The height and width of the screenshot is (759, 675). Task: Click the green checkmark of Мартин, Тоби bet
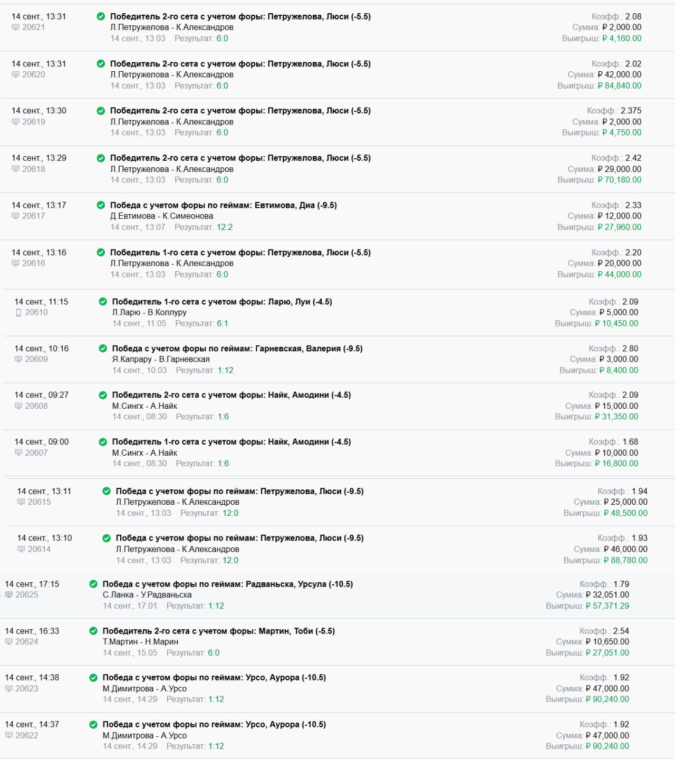coord(93,631)
